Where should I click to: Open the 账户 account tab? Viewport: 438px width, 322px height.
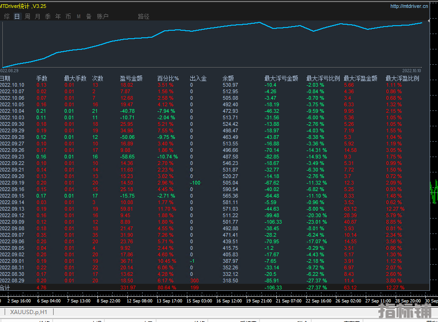click(x=103, y=16)
